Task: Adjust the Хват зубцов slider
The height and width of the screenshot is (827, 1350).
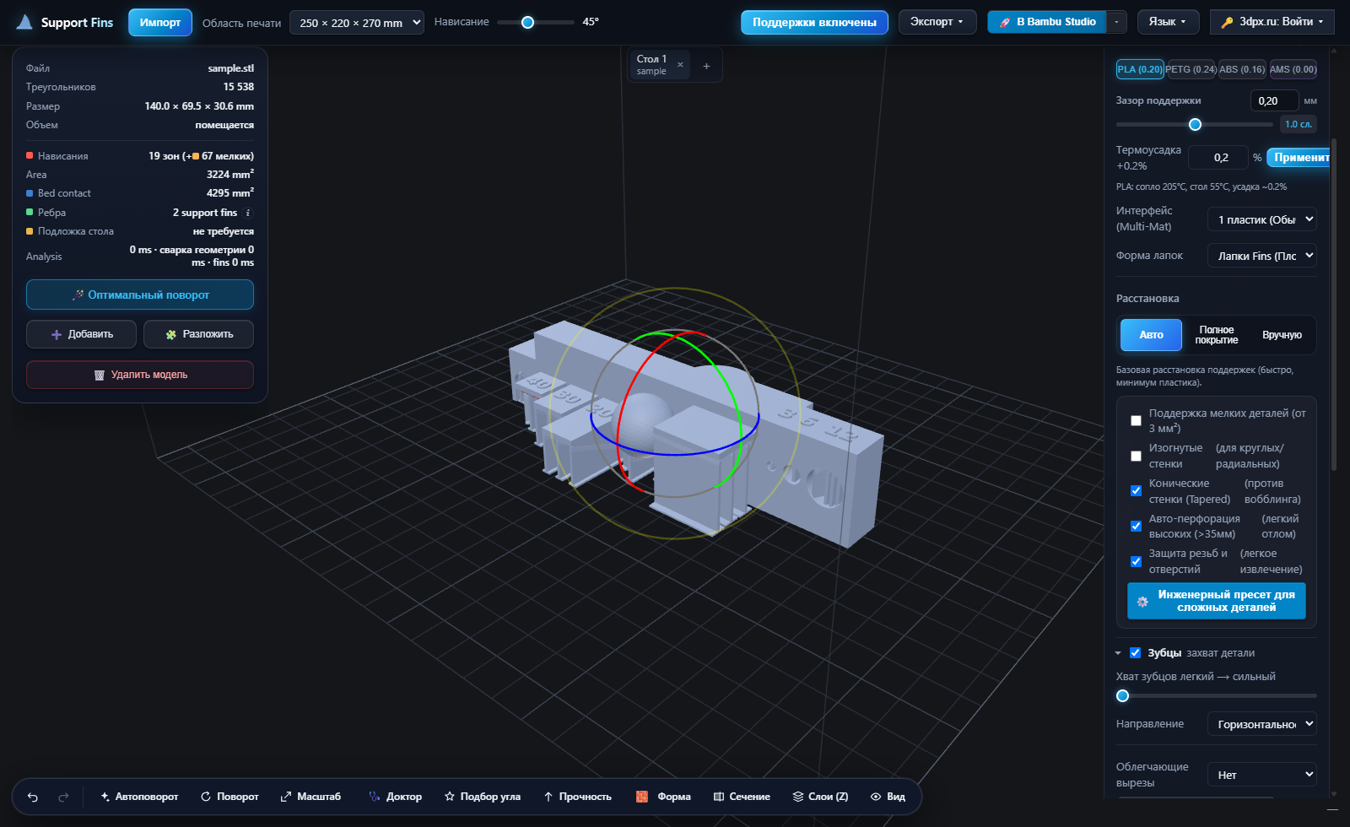Action: (x=1216, y=696)
